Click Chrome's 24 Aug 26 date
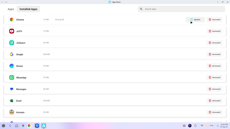The width and height of the screenshot is (230, 129). tap(60, 20)
